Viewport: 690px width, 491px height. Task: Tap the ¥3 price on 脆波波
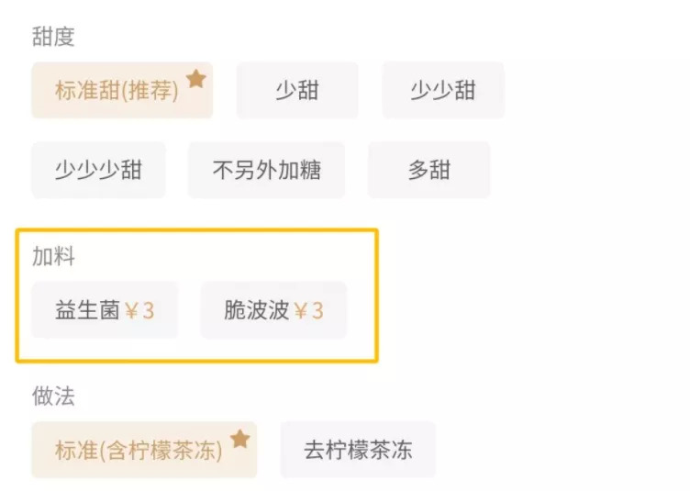[x=309, y=310]
